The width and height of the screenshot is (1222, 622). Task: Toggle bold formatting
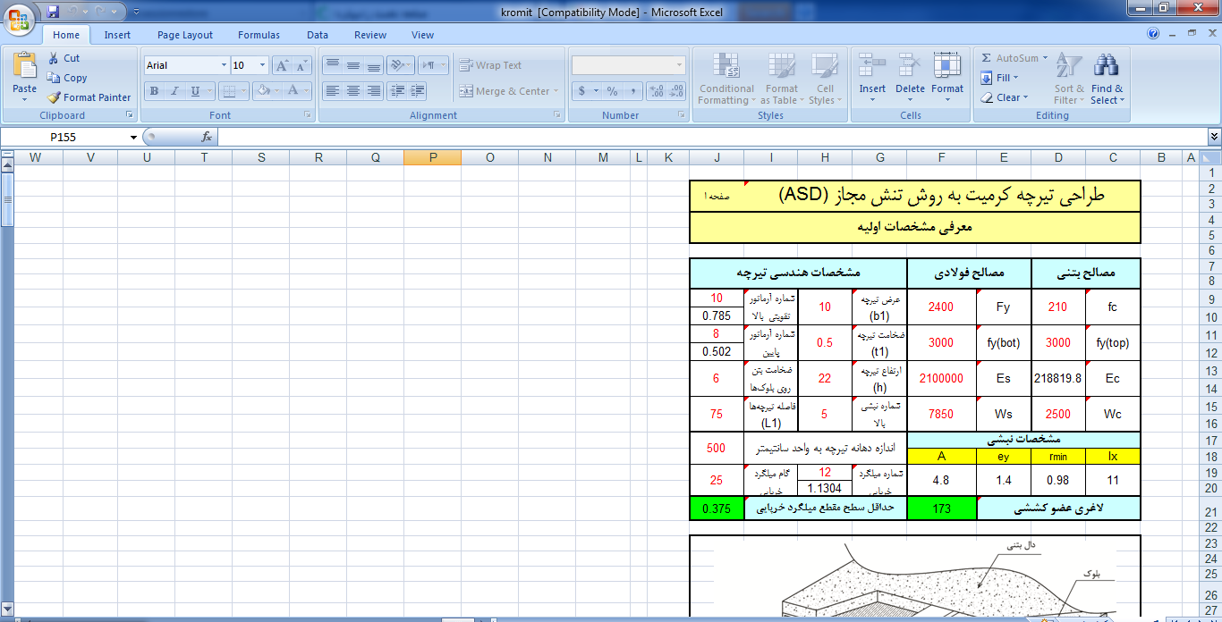point(152,92)
